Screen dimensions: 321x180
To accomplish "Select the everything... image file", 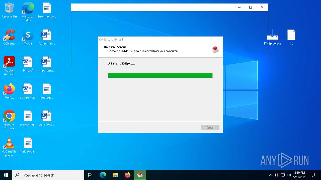I will [x=28, y=118].
